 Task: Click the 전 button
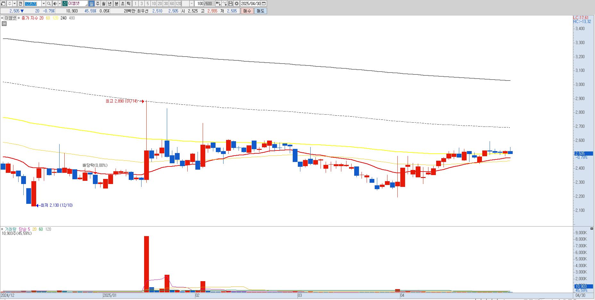click(x=20, y=4)
